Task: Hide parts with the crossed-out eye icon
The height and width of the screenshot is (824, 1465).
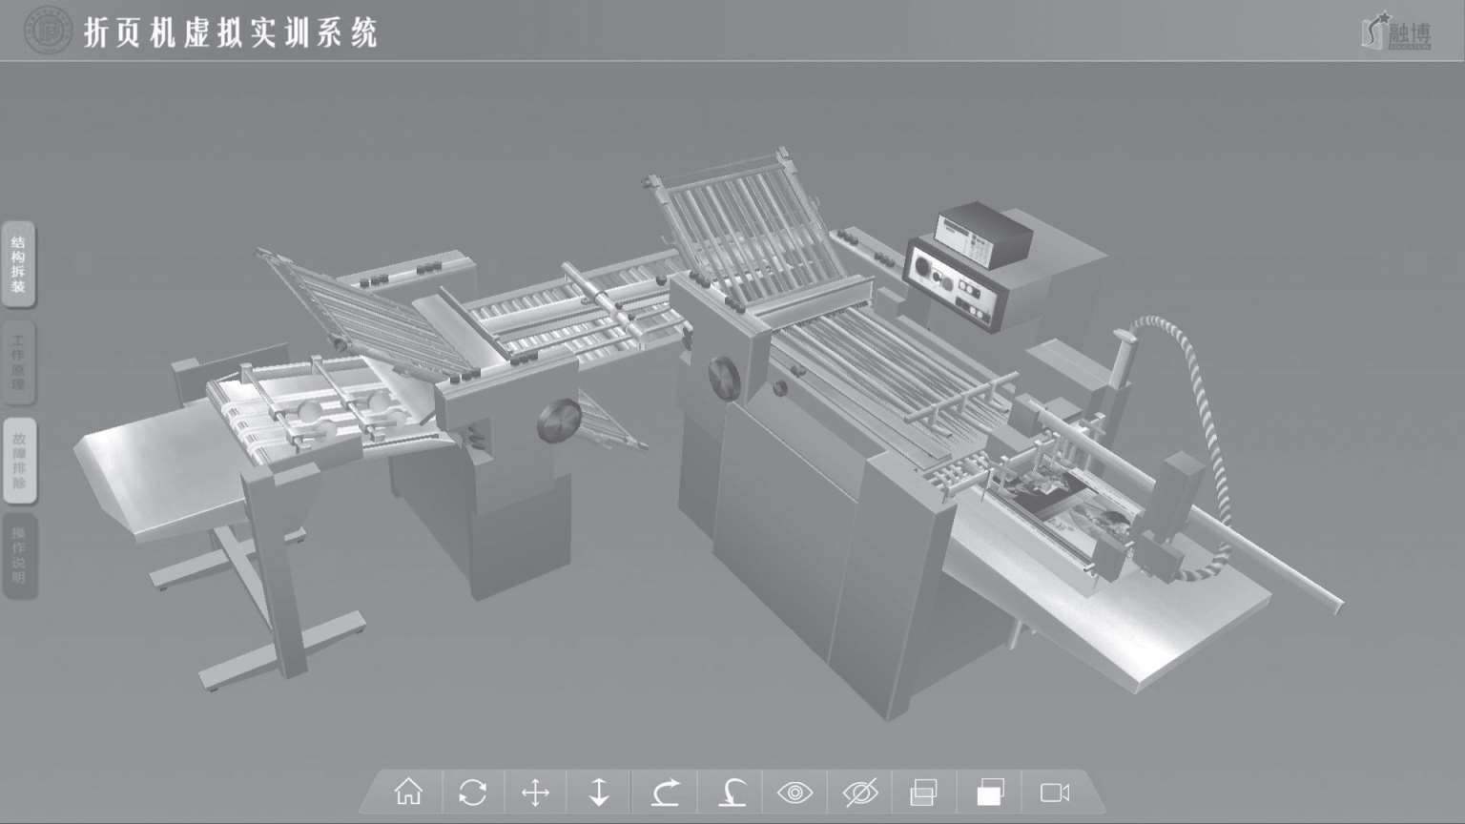Action: click(x=860, y=793)
